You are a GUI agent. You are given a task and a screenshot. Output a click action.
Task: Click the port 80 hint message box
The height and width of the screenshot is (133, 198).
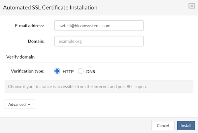(x=99, y=87)
